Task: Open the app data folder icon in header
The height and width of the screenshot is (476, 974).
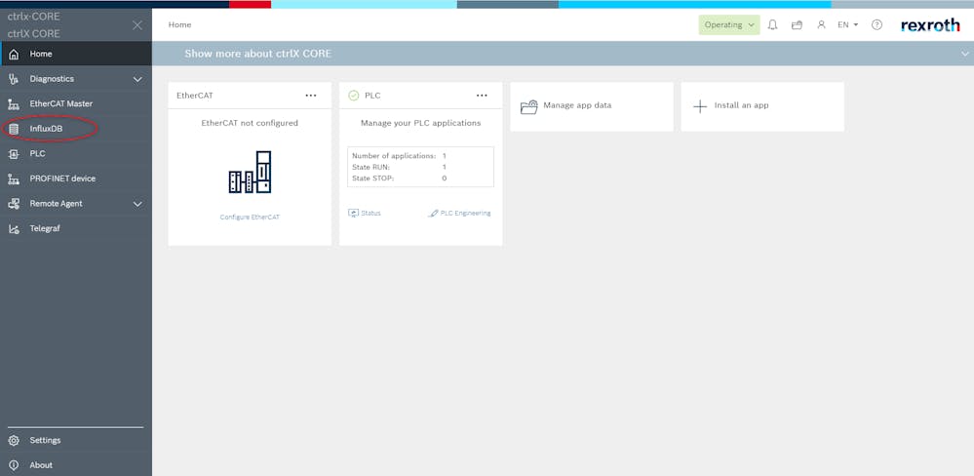Action: [797, 24]
